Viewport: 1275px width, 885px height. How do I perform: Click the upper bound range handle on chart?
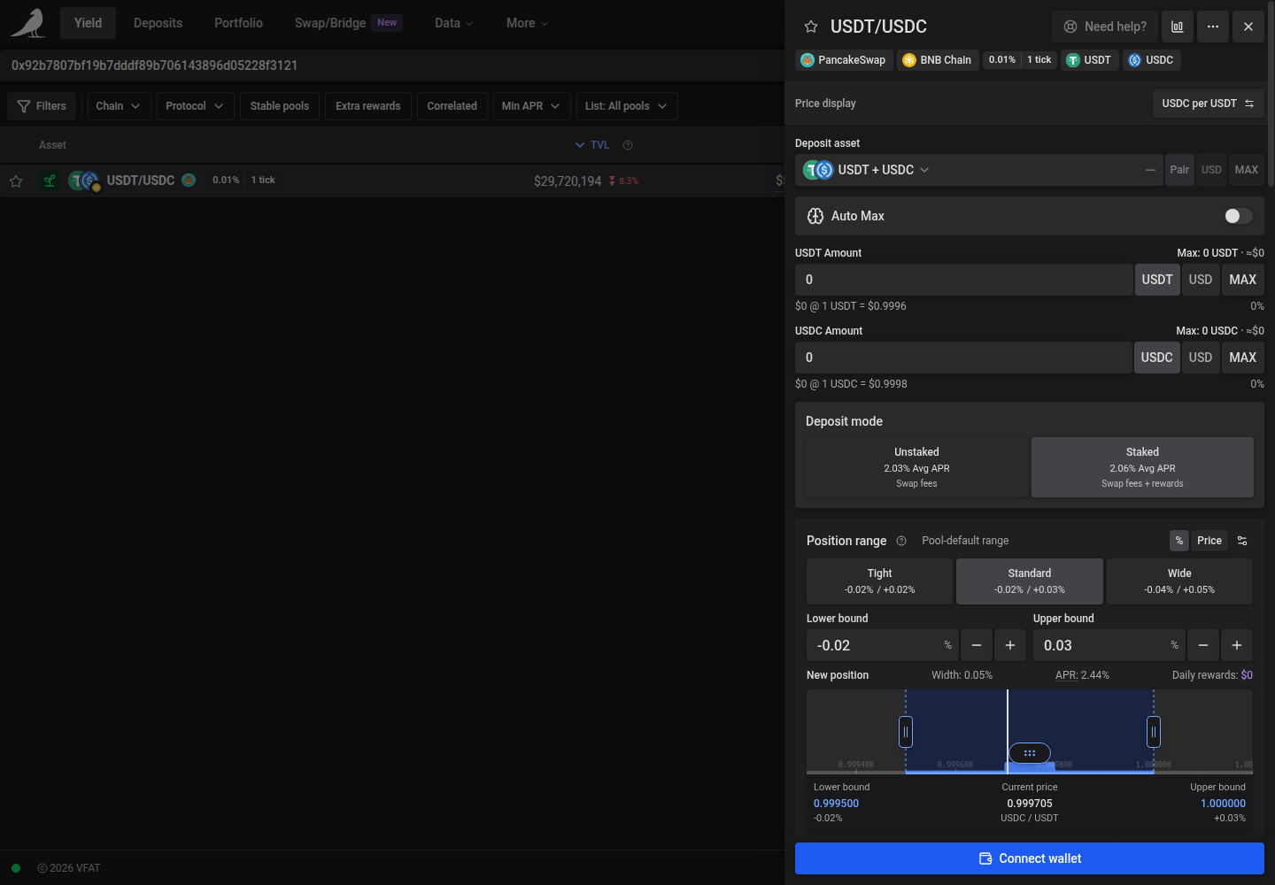pos(1154,732)
